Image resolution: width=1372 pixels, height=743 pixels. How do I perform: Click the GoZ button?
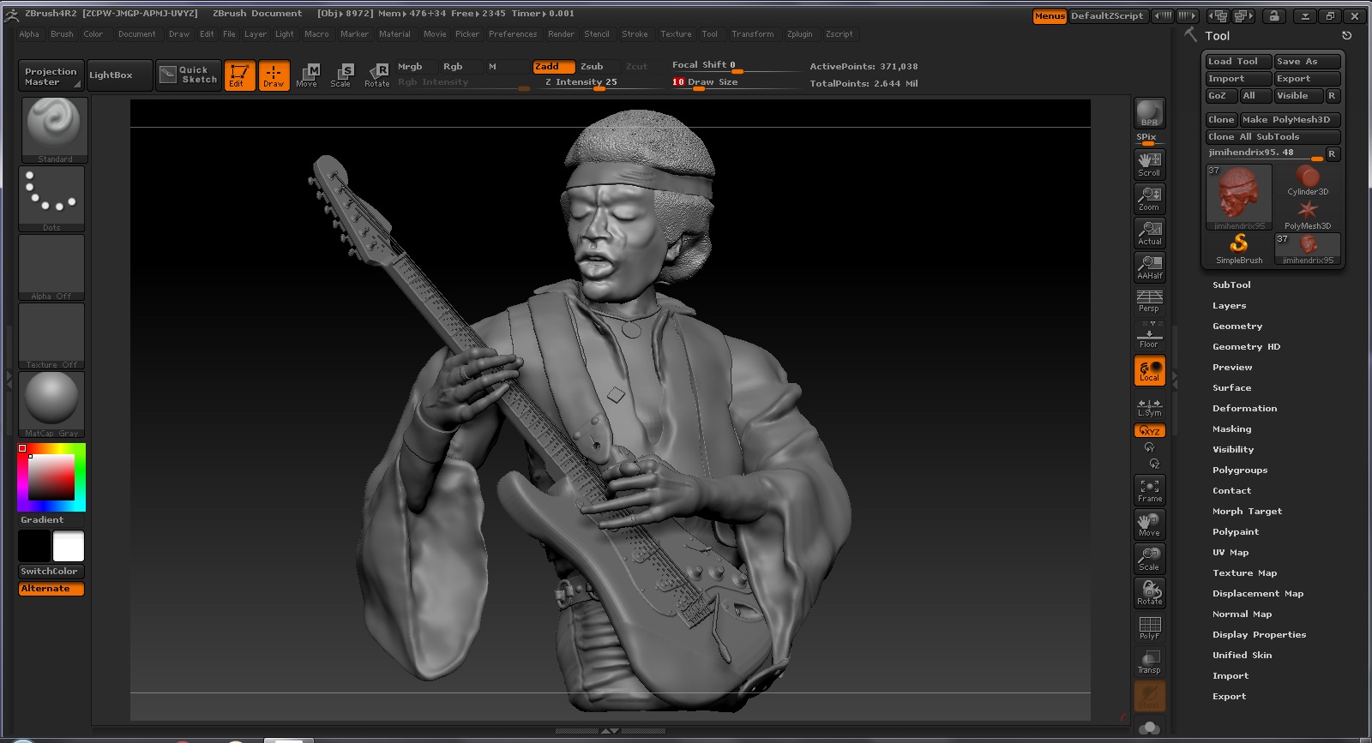tap(1221, 96)
